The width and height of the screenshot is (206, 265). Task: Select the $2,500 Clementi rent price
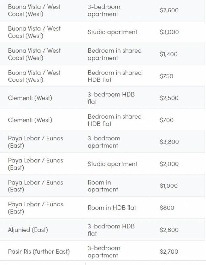169,98
